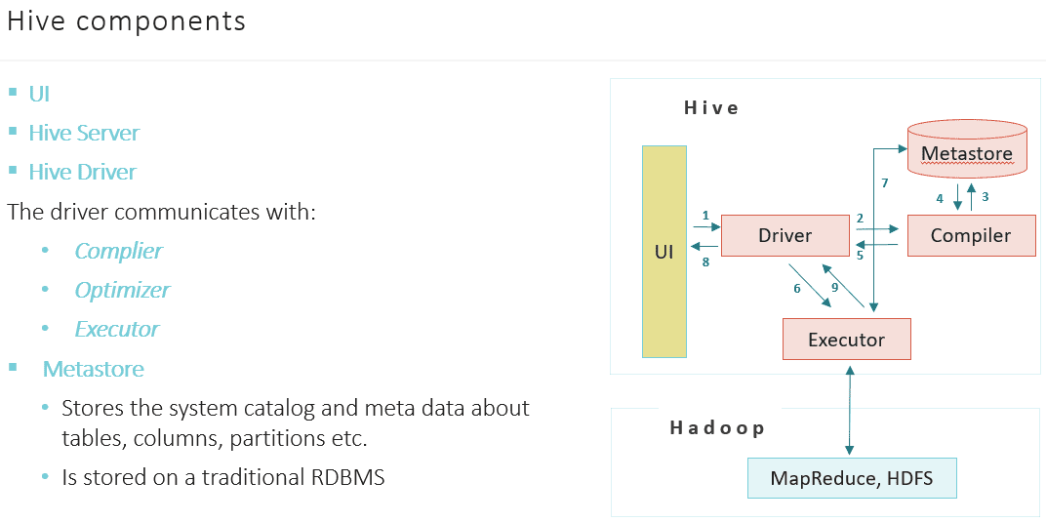The height and width of the screenshot is (522, 1046).
Task: Click the Hive Driver bullet text
Action: coord(82,172)
